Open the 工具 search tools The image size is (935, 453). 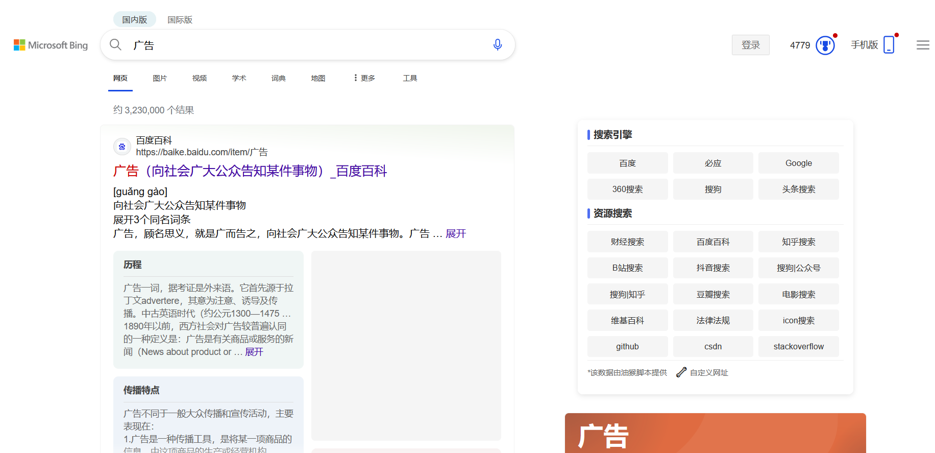pos(410,78)
